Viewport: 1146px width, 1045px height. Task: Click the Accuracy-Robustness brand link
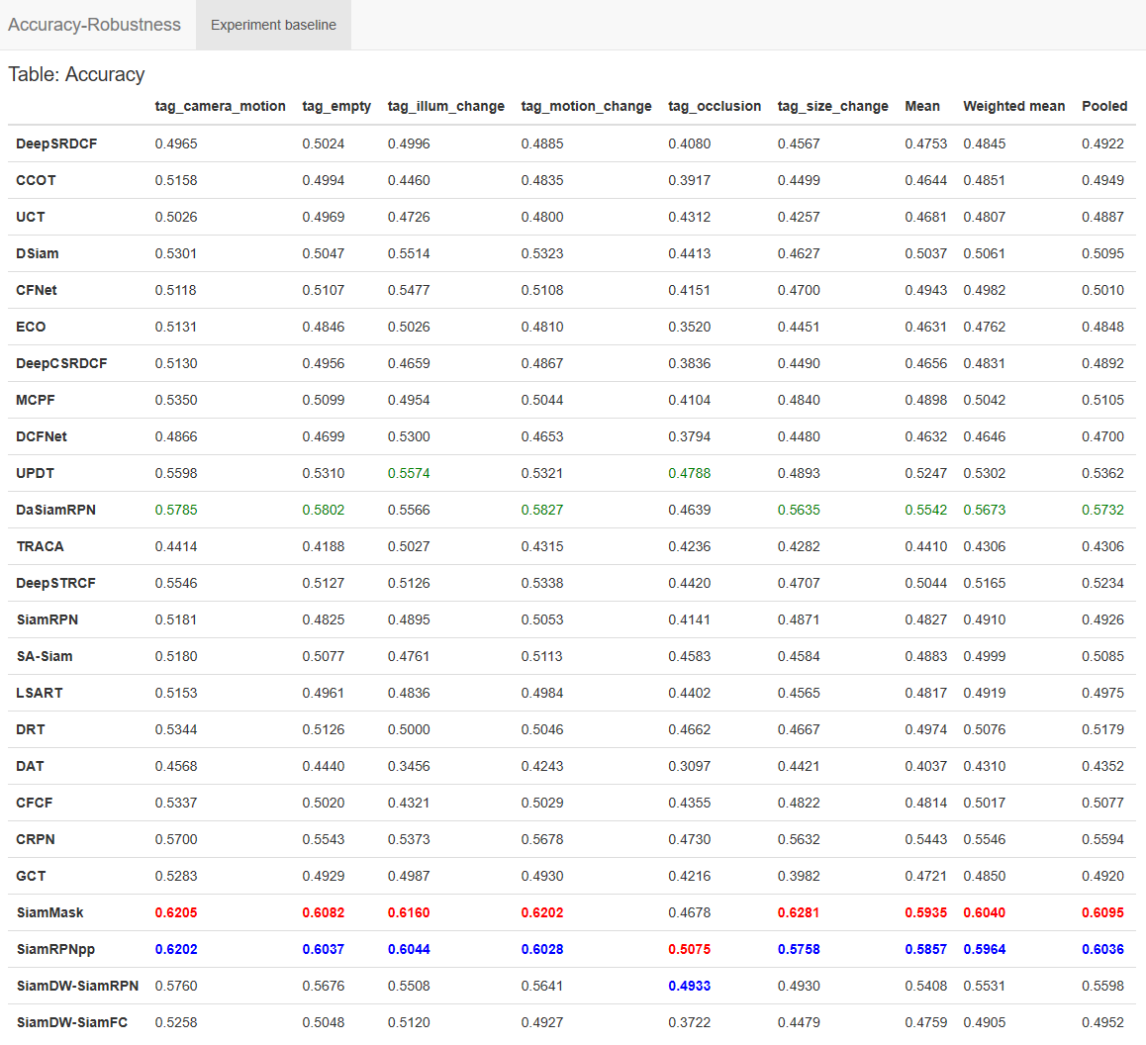click(x=94, y=25)
